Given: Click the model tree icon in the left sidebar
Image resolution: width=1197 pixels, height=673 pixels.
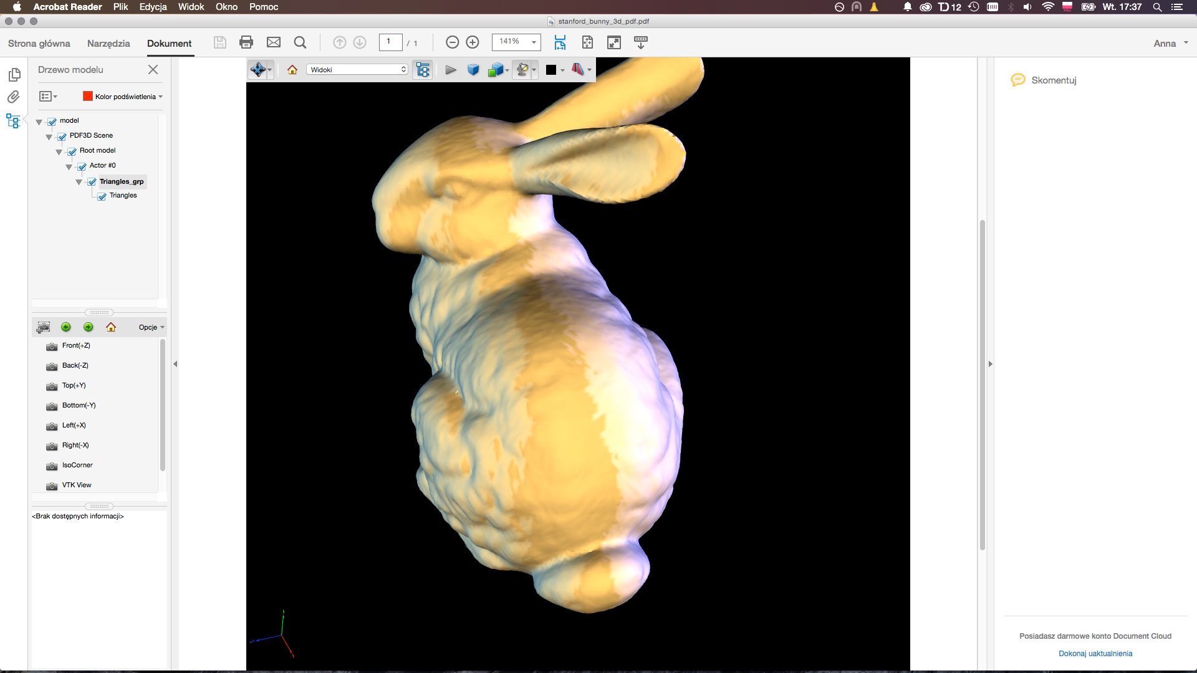Looking at the screenshot, I should 13,120.
